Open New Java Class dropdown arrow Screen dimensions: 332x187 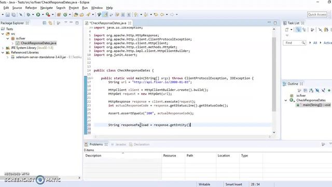(70, 15)
